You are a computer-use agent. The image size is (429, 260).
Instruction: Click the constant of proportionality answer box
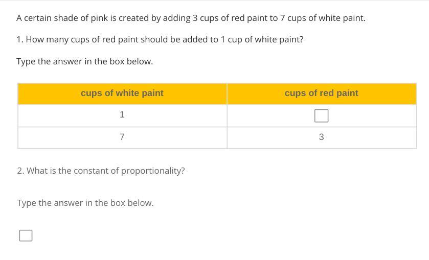pos(26,235)
